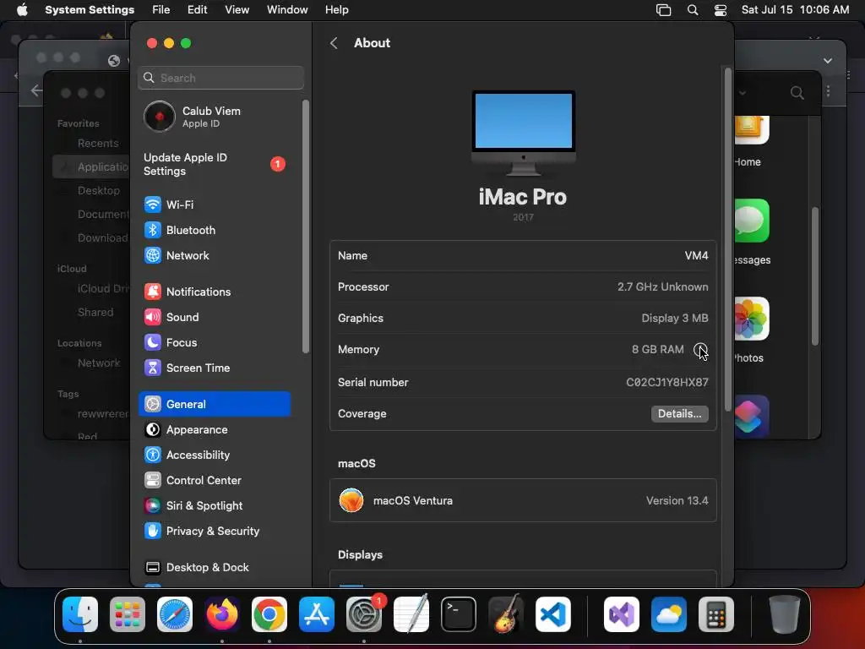
Task: Open the Trash in the Dock
Action: point(785,614)
